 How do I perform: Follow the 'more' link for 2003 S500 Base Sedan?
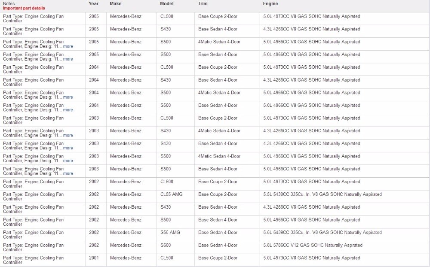[68, 173]
